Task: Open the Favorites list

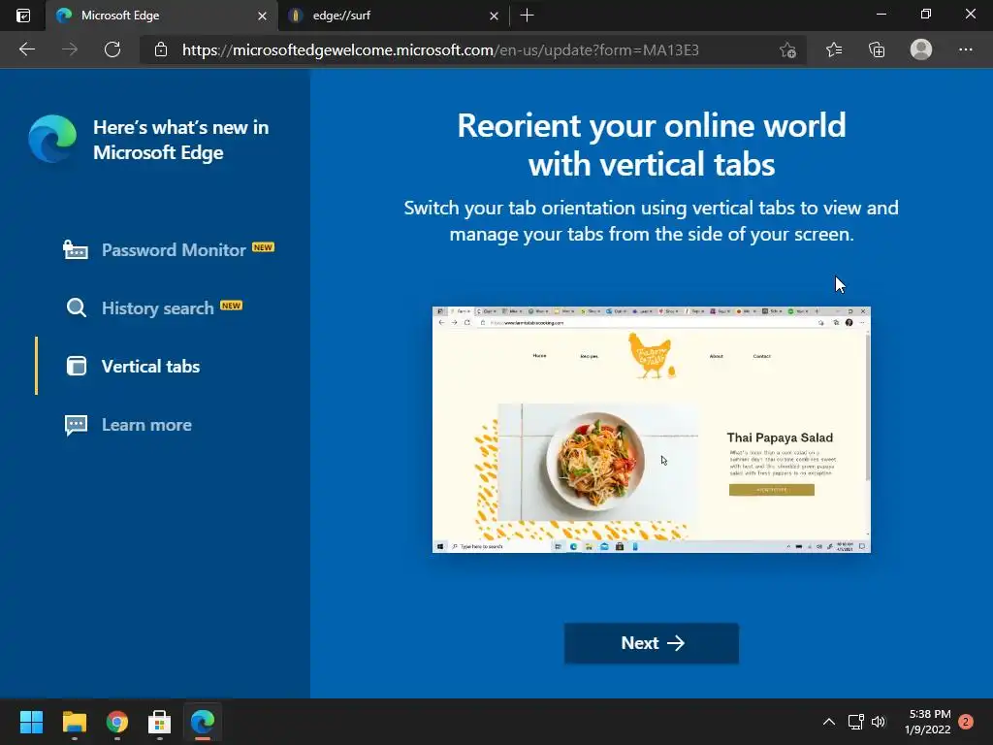Action: (833, 49)
